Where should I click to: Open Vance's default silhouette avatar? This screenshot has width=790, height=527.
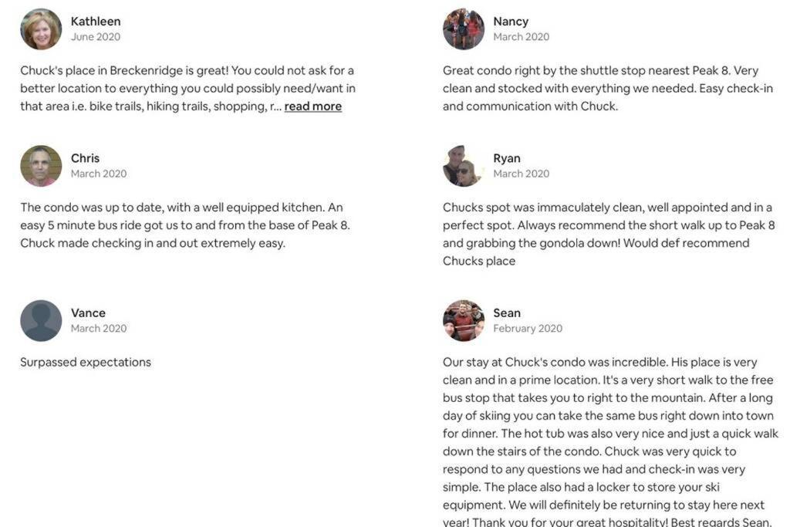(x=41, y=320)
